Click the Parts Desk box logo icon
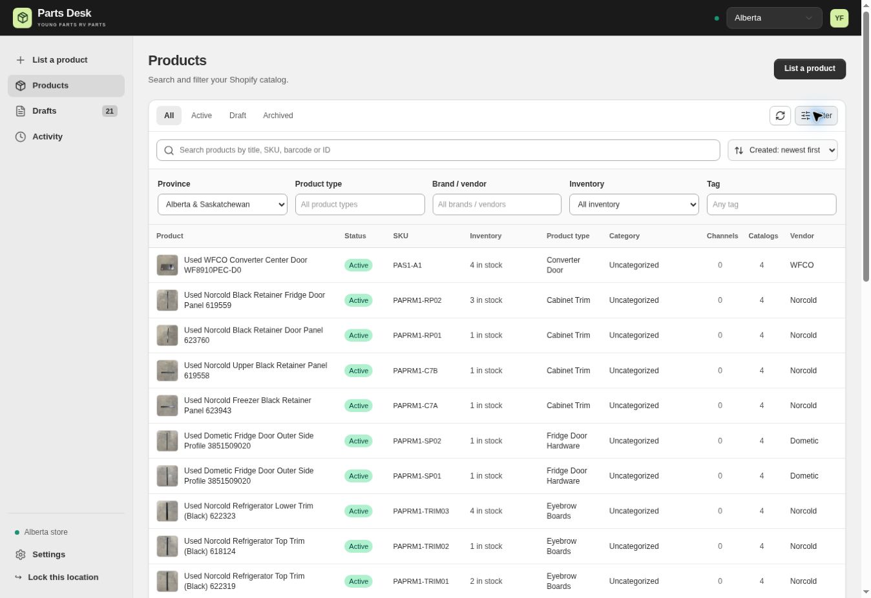 (22, 17)
